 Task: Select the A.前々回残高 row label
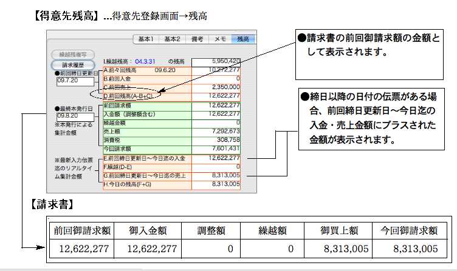120,70
